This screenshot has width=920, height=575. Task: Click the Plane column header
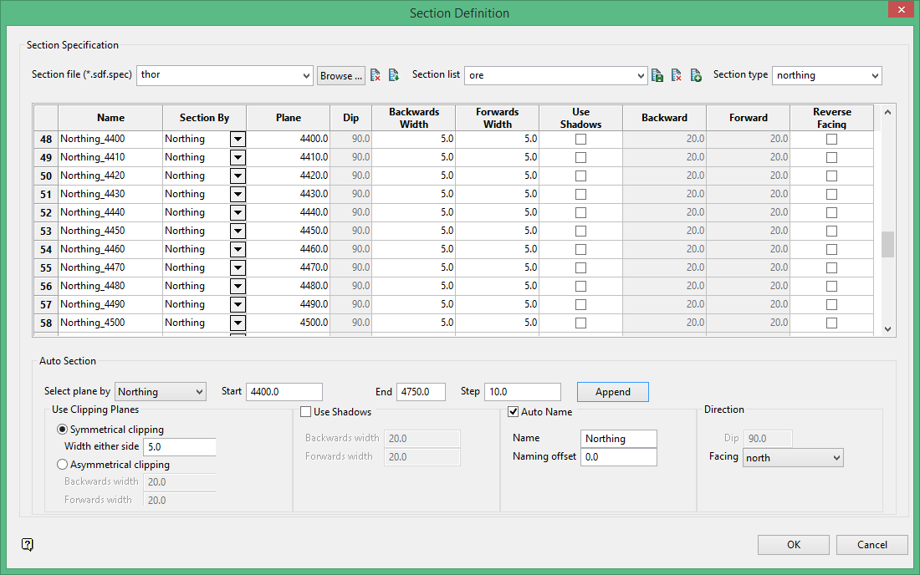point(289,118)
